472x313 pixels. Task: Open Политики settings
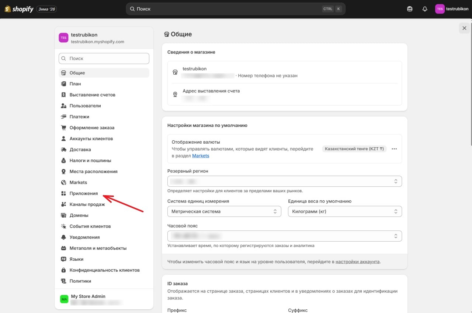tap(104, 281)
